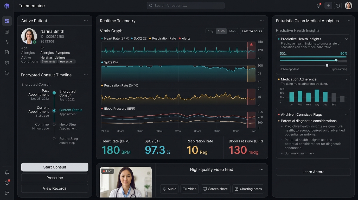358x200 pixels.
Task: Select the Last 24 hours range
Action: click(x=252, y=31)
